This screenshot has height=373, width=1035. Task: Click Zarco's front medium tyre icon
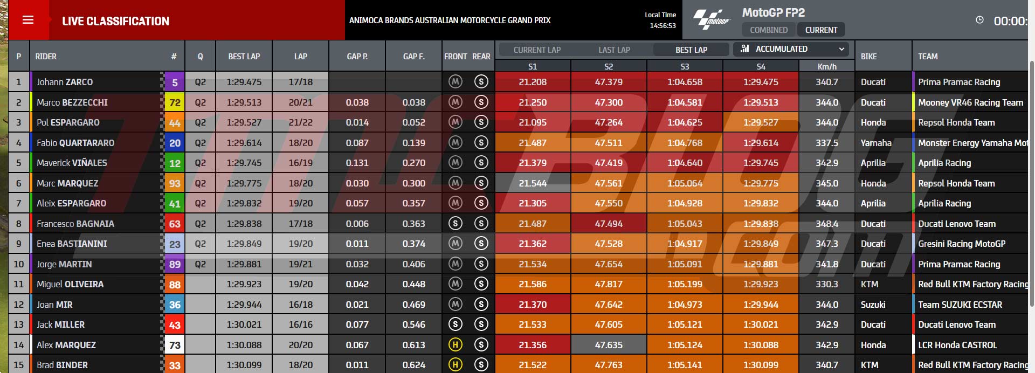pyautogui.click(x=456, y=82)
